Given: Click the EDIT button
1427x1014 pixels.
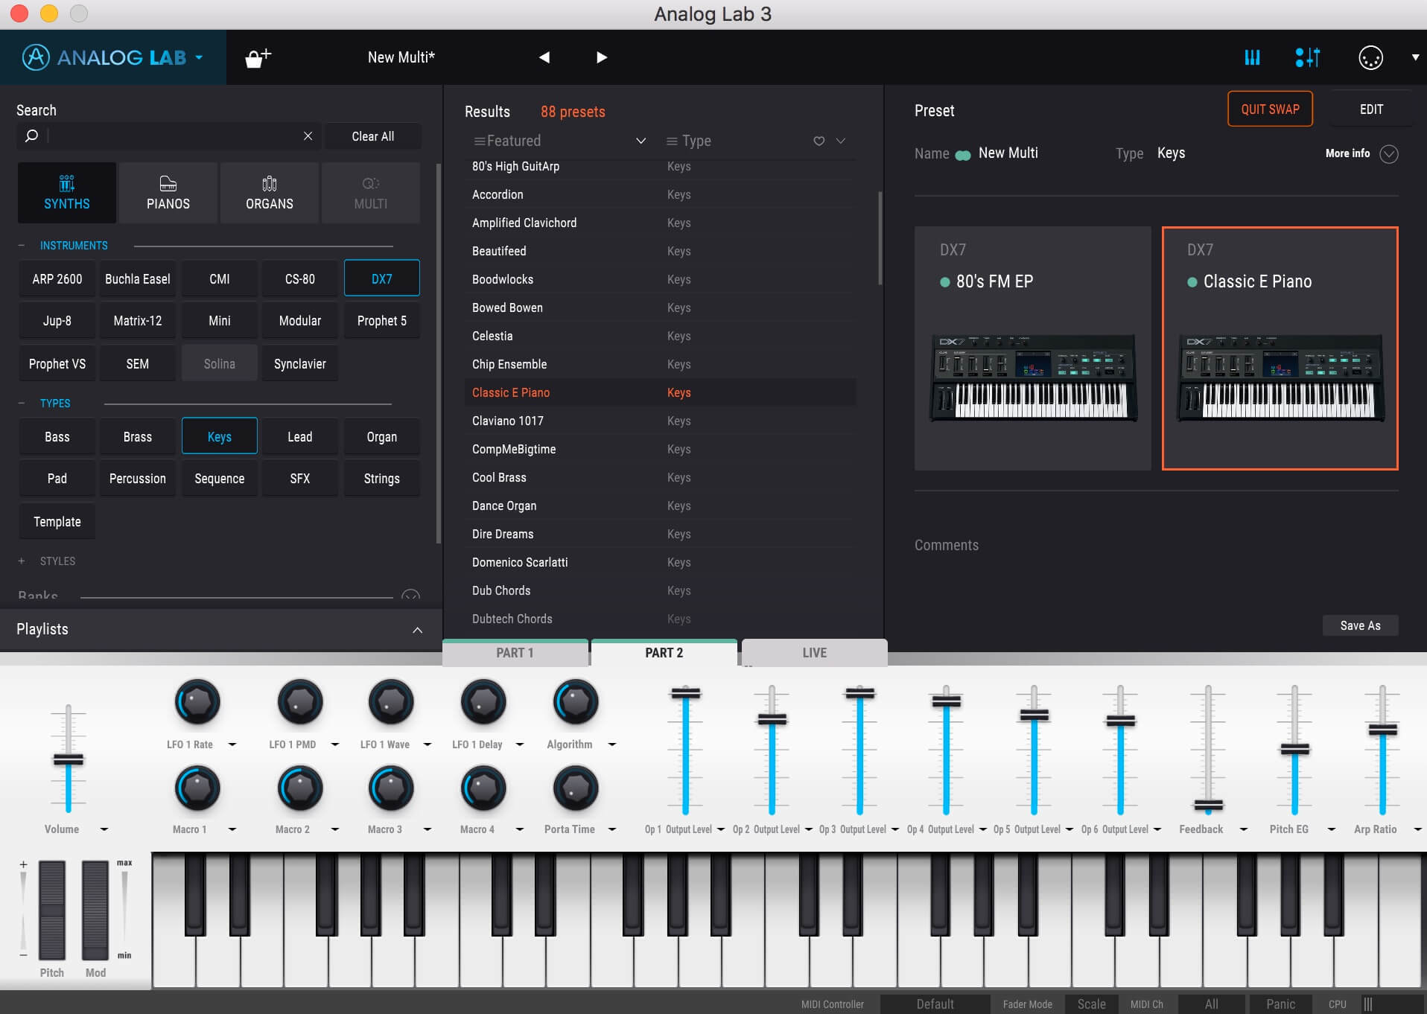Looking at the screenshot, I should click(x=1371, y=109).
